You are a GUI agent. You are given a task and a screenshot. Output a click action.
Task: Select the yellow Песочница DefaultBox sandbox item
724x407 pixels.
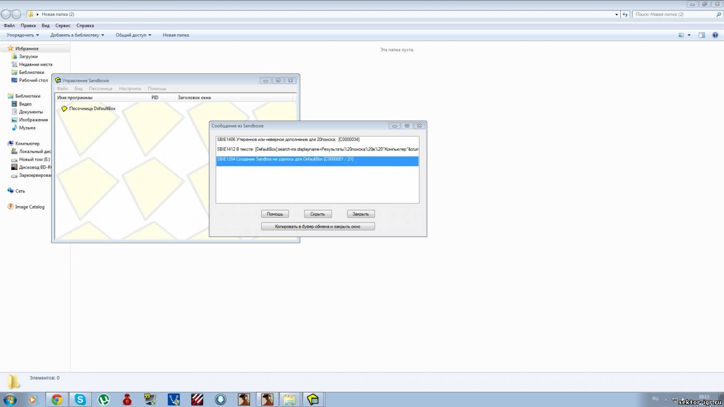89,109
